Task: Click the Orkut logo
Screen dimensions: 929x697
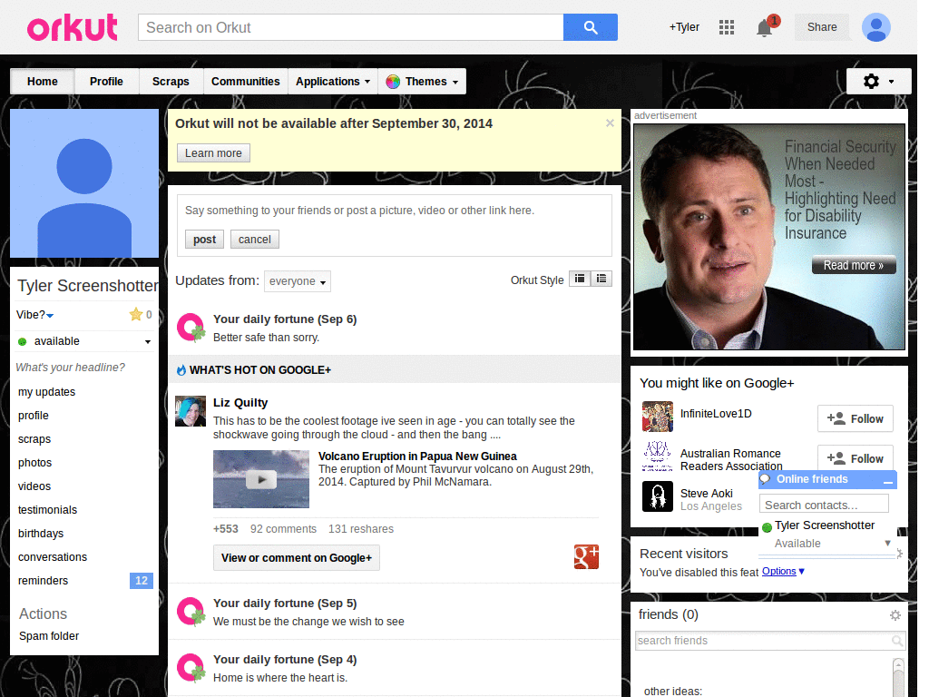Action: point(73,27)
